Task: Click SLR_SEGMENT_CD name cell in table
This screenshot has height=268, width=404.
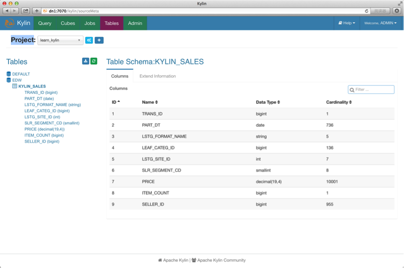Action: point(162,170)
